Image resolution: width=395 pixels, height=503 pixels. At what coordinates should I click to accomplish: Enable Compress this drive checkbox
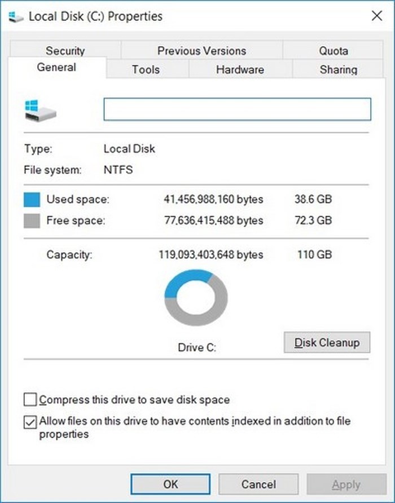30,400
